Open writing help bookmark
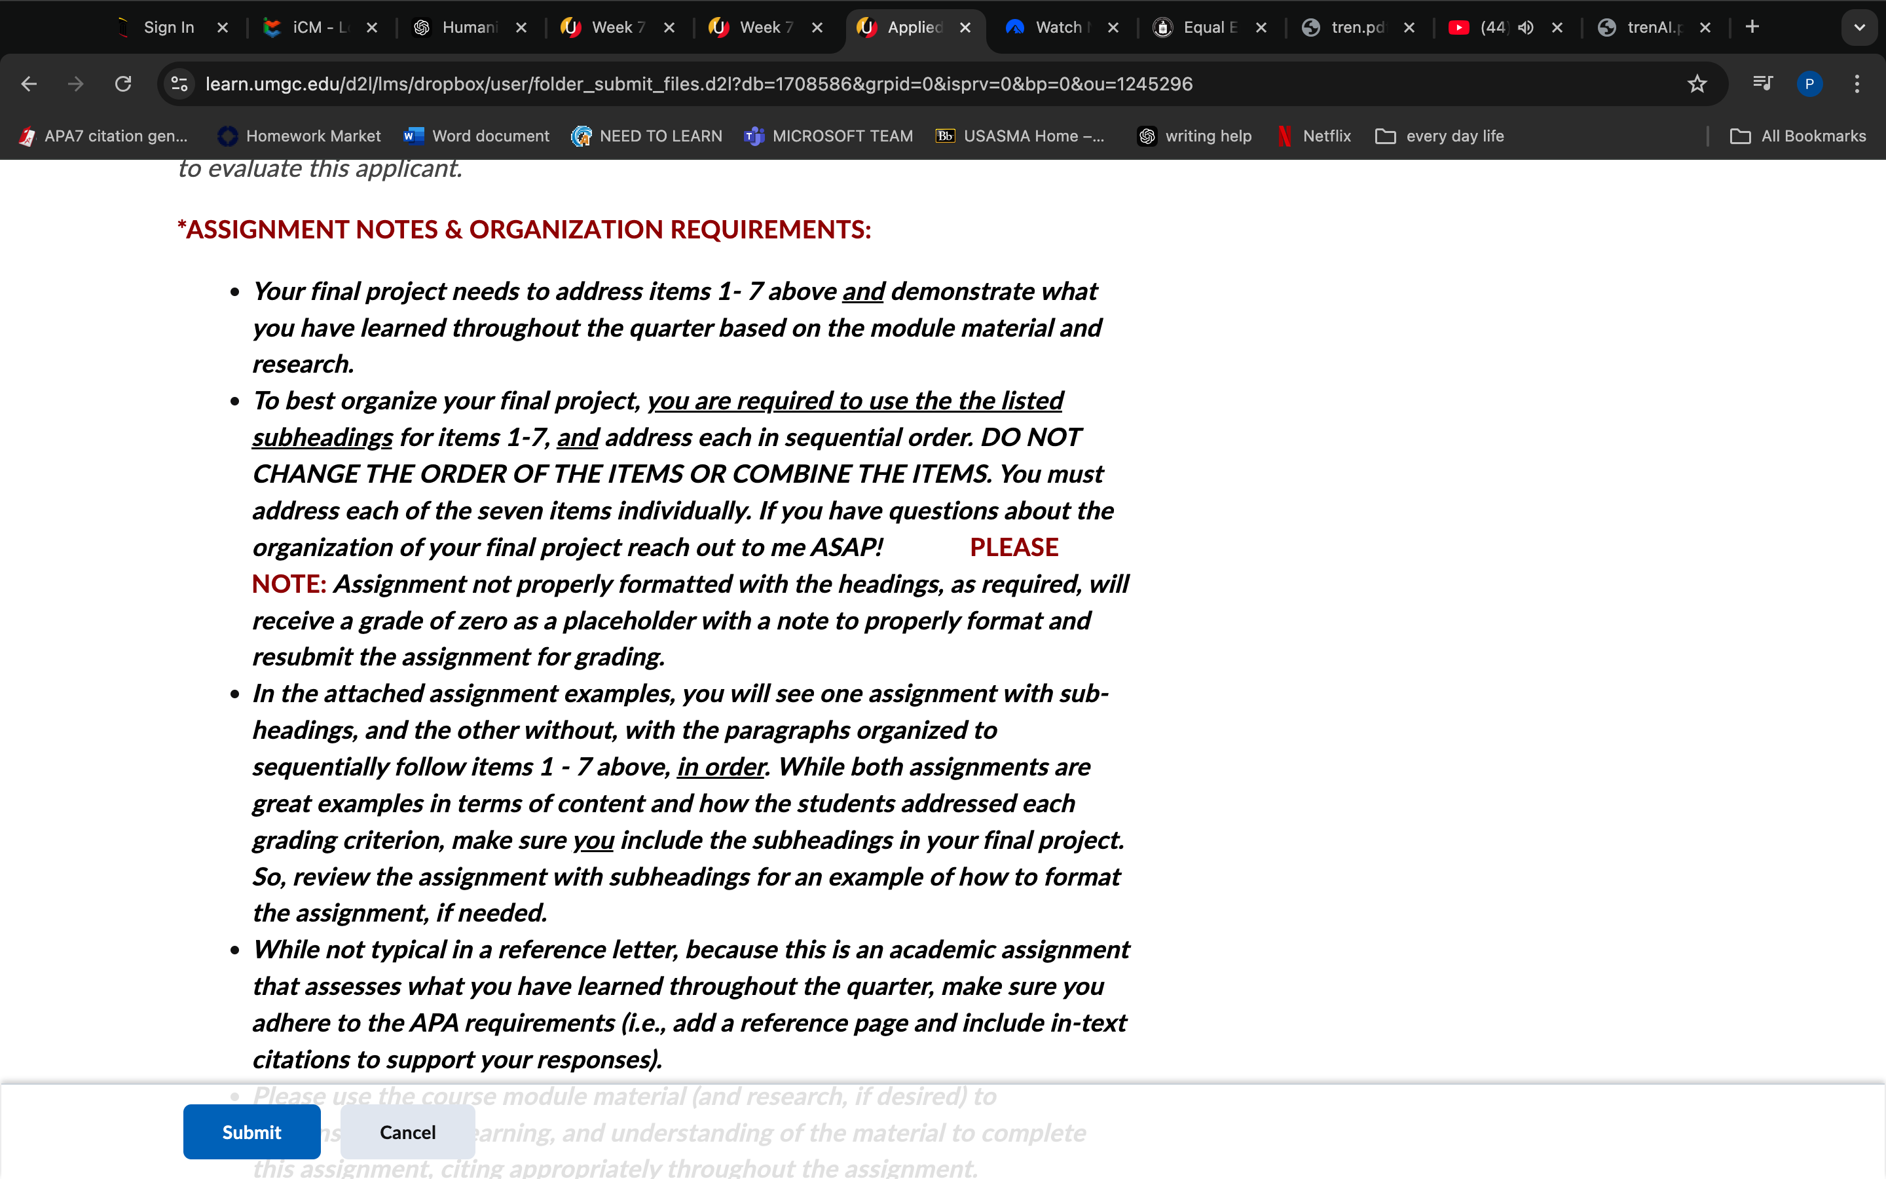 (1194, 136)
